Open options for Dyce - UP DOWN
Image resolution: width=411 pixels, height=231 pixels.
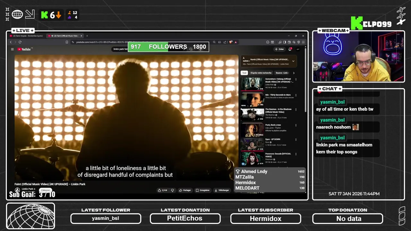click(x=296, y=140)
